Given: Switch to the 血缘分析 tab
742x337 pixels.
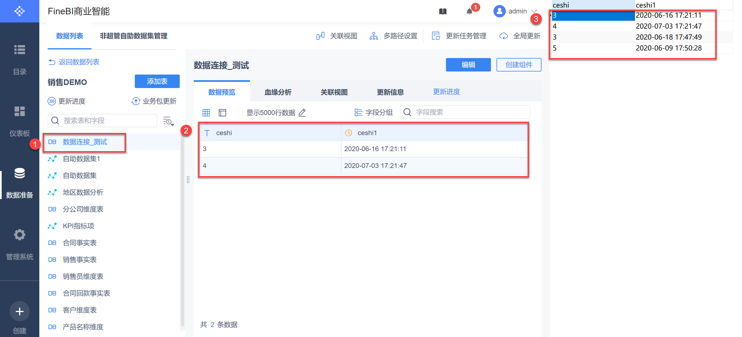Looking at the screenshot, I should [278, 92].
